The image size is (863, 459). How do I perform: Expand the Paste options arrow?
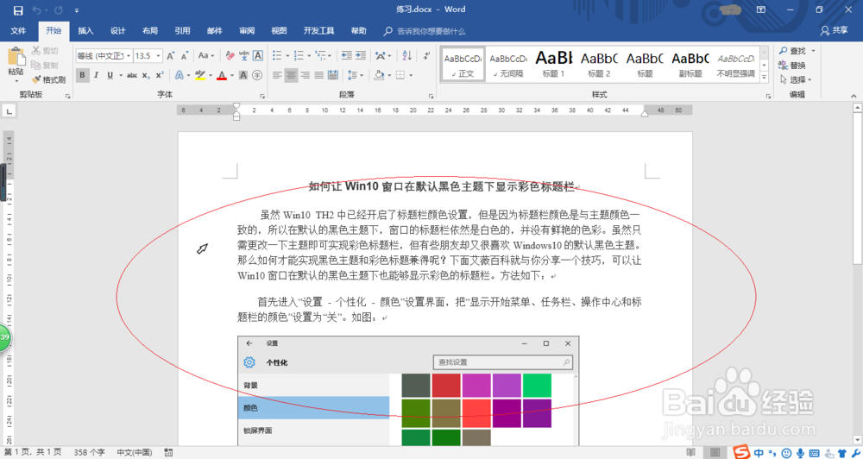pyautogui.click(x=16, y=80)
